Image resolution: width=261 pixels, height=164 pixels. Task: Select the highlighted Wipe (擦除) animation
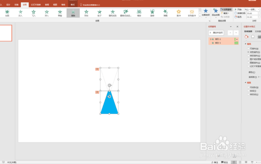tap(73, 13)
